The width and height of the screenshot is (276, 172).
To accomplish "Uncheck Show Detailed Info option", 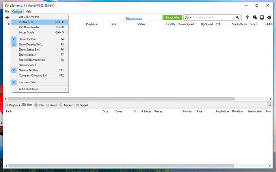I will click(x=39, y=44).
